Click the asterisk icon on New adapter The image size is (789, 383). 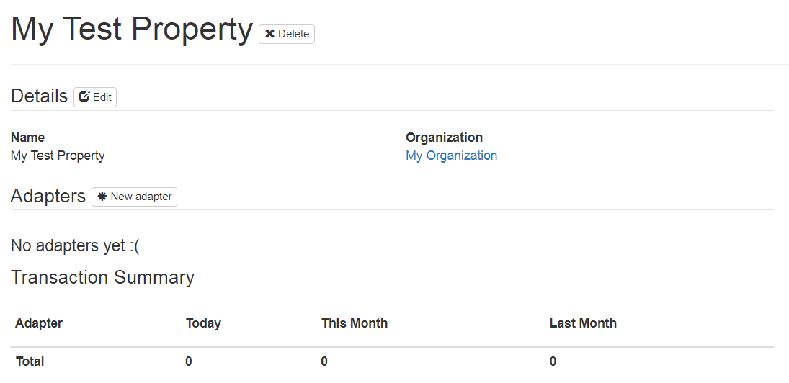pyautogui.click(x=102, y=197)
